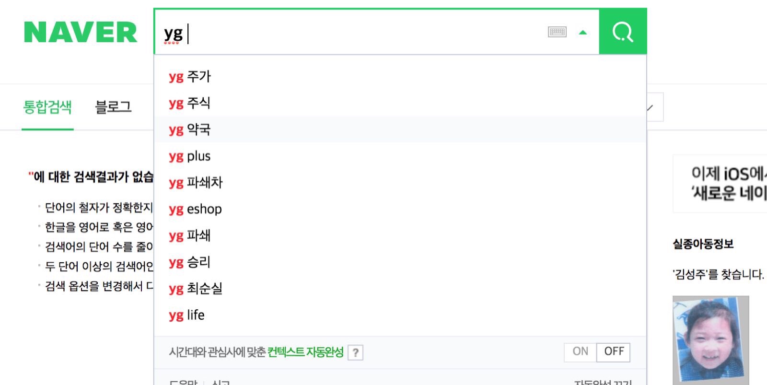Select the "yg 약국" suggestion
The width and height of the screenshot is (767, 385).
click(x=190, y=129)
